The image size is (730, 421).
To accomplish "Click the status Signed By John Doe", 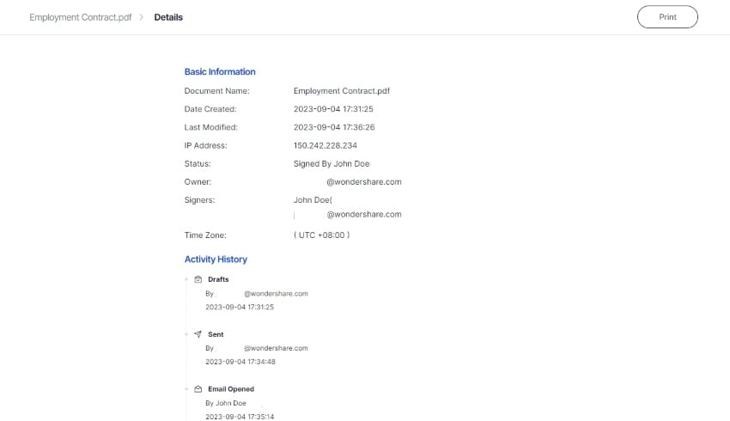I will 332,163.
